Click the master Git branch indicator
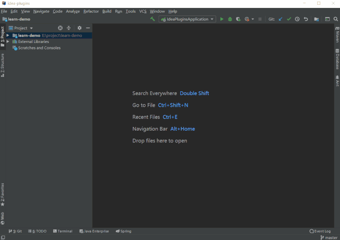The height and width of the screenshot is (240, 340). pyautogui.click(x=330, y=237)
